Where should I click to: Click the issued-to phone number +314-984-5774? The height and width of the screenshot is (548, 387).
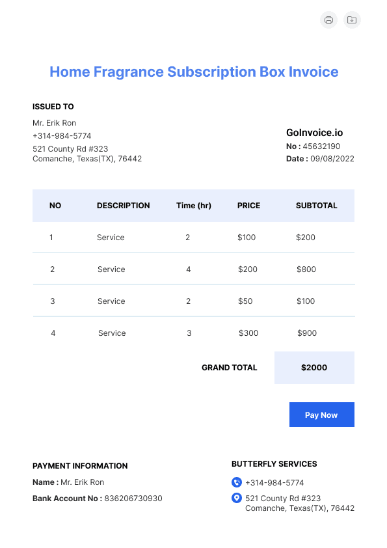[x=62, y=135]
